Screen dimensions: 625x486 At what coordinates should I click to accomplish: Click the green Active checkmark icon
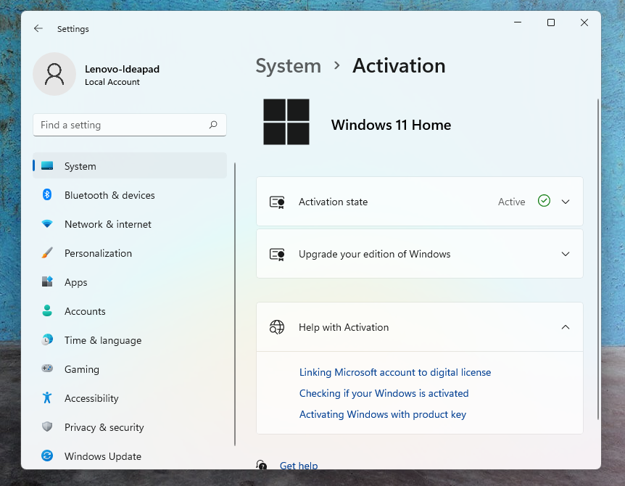pyautogui.click(x=544, y=200)
